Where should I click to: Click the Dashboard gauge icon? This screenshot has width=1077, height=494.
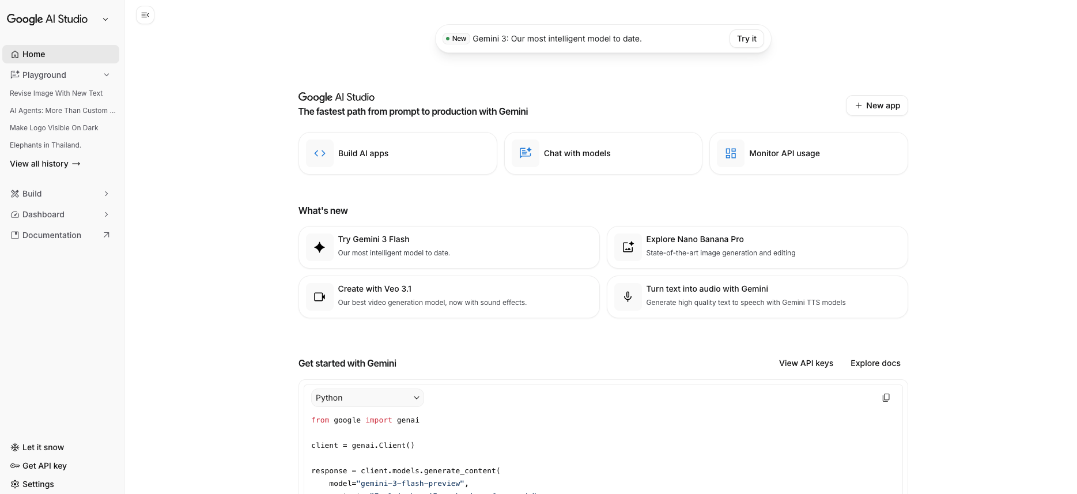[x=15, y=214]
